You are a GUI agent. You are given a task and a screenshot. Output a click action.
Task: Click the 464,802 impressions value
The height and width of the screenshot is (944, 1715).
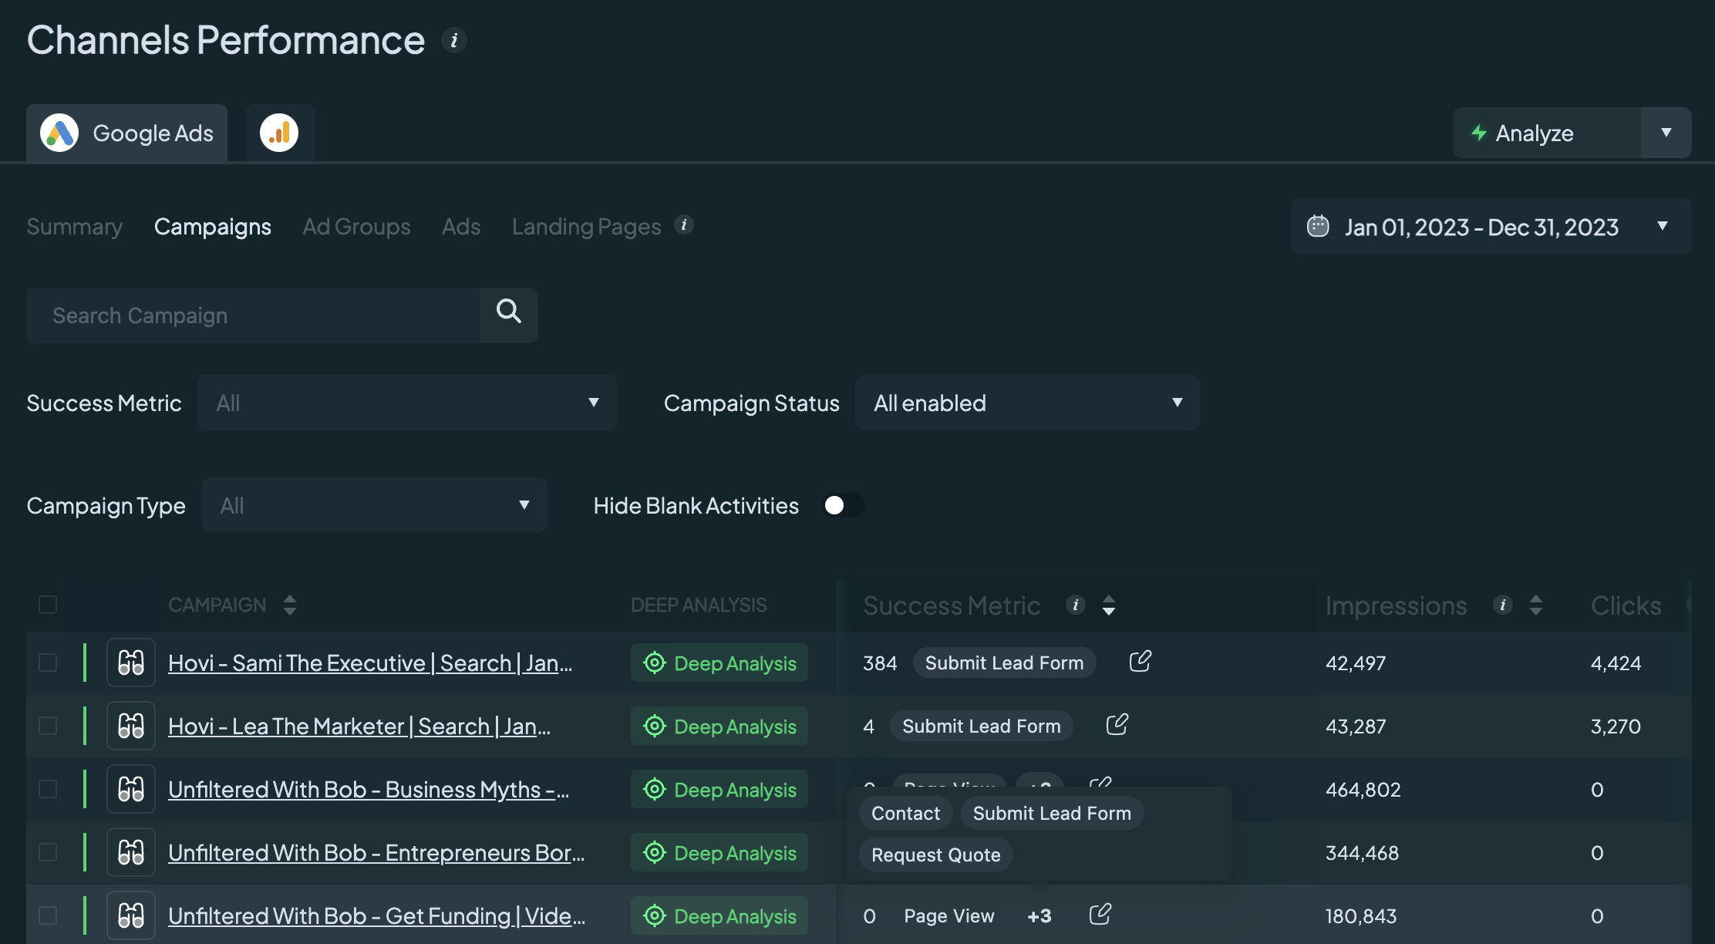[1363, 789]
